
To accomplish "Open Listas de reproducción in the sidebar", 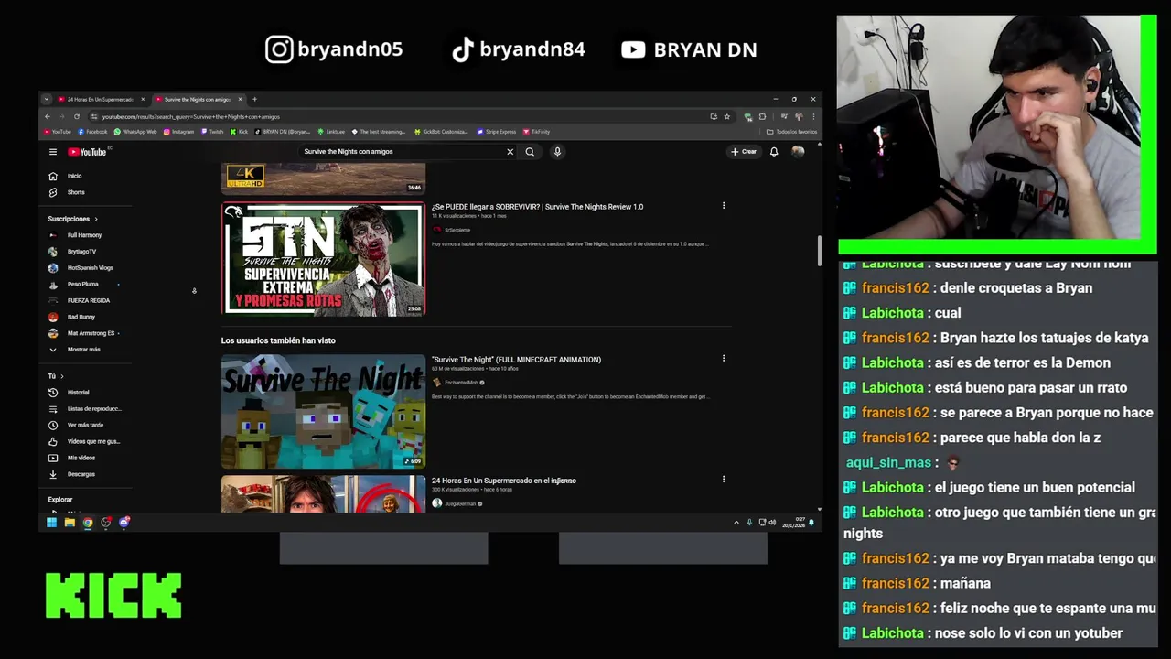I will [84, 409].
